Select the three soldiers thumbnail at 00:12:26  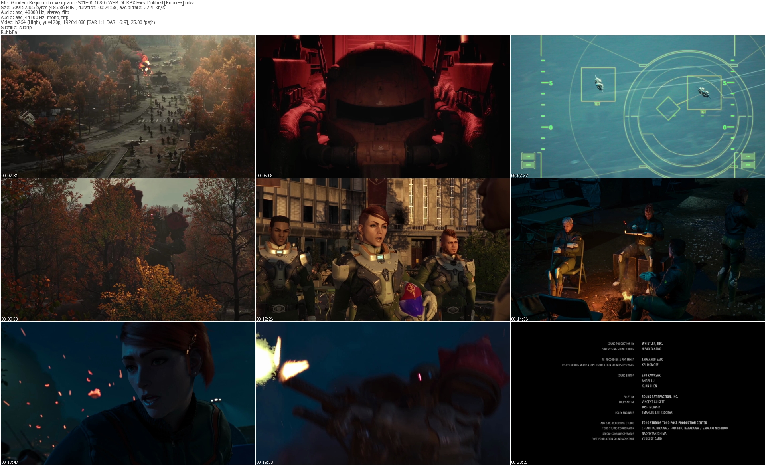coord(383,249)
